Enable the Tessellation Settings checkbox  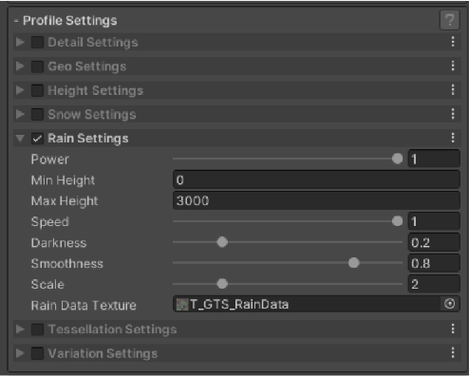coord(37,329)
